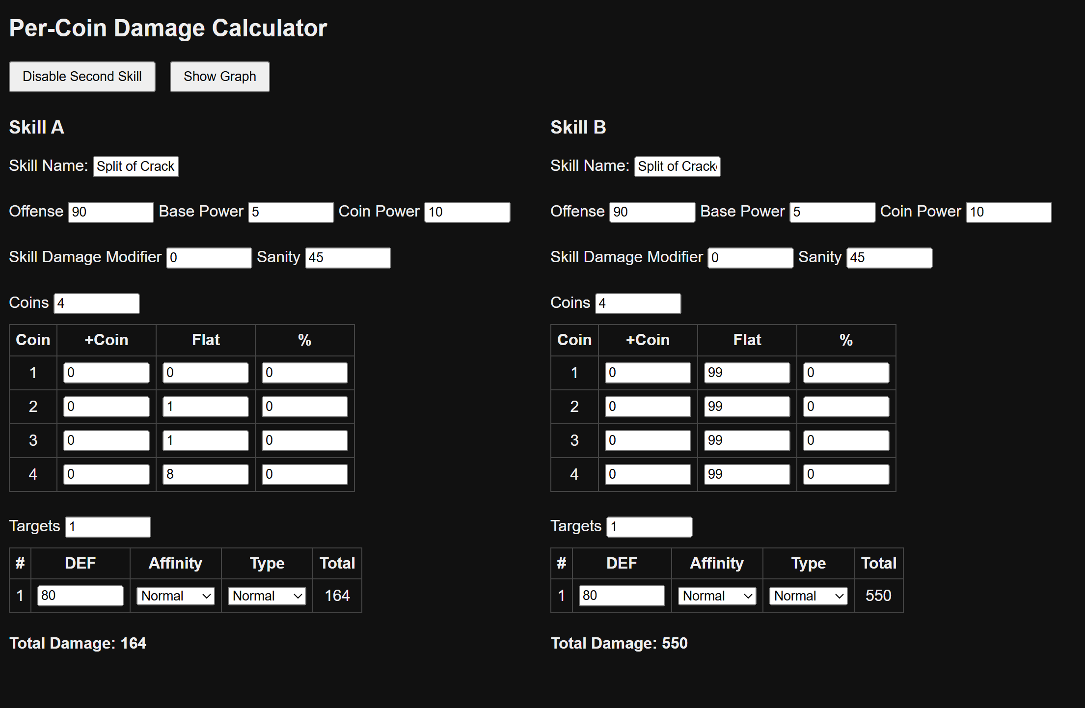Click Skill B Coin Power input
This screenshot has height=708, width=1085.
pyautogui.click(x=1008, y=212)
